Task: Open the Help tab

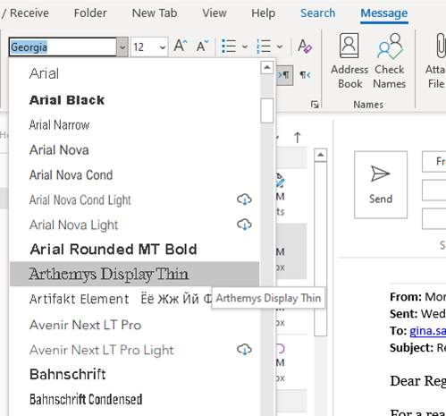Action: coord(263,13)
